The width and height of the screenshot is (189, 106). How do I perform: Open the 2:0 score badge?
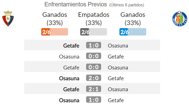(93, 78)
